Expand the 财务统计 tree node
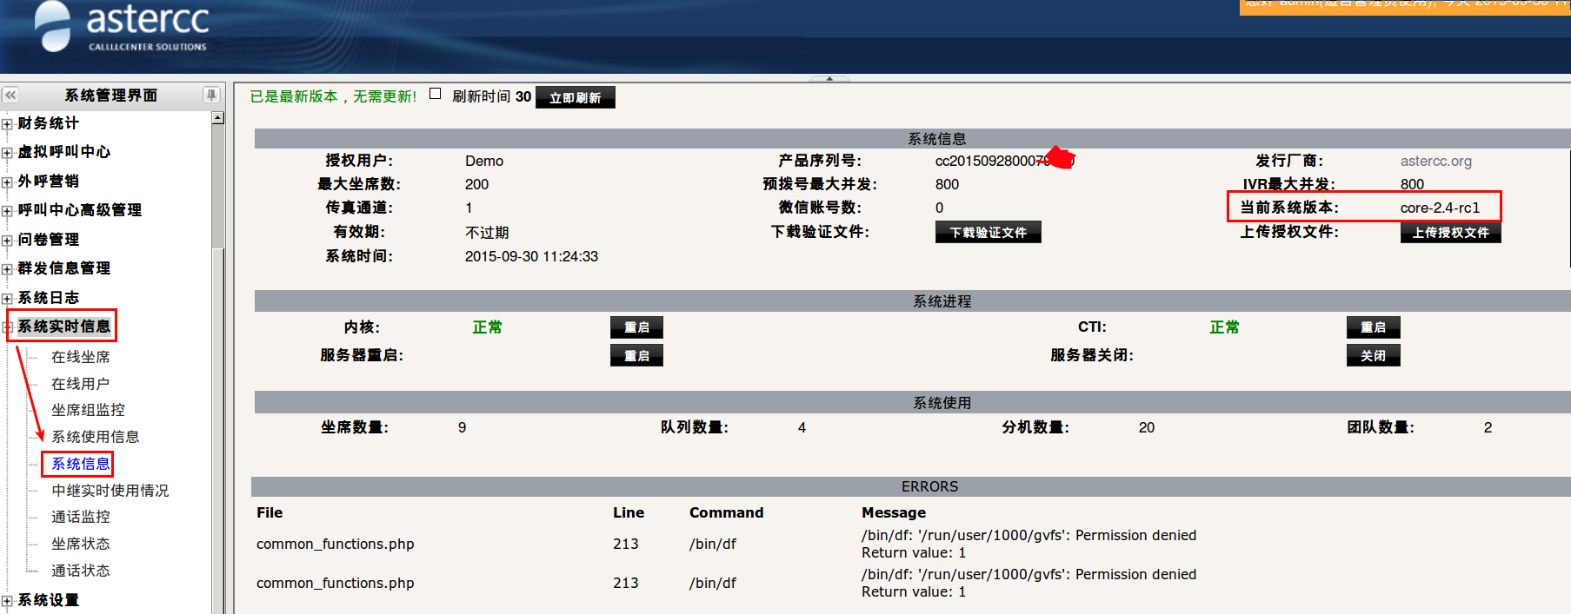This screenshot has width=1571, height=614. [x=7, y=124]
